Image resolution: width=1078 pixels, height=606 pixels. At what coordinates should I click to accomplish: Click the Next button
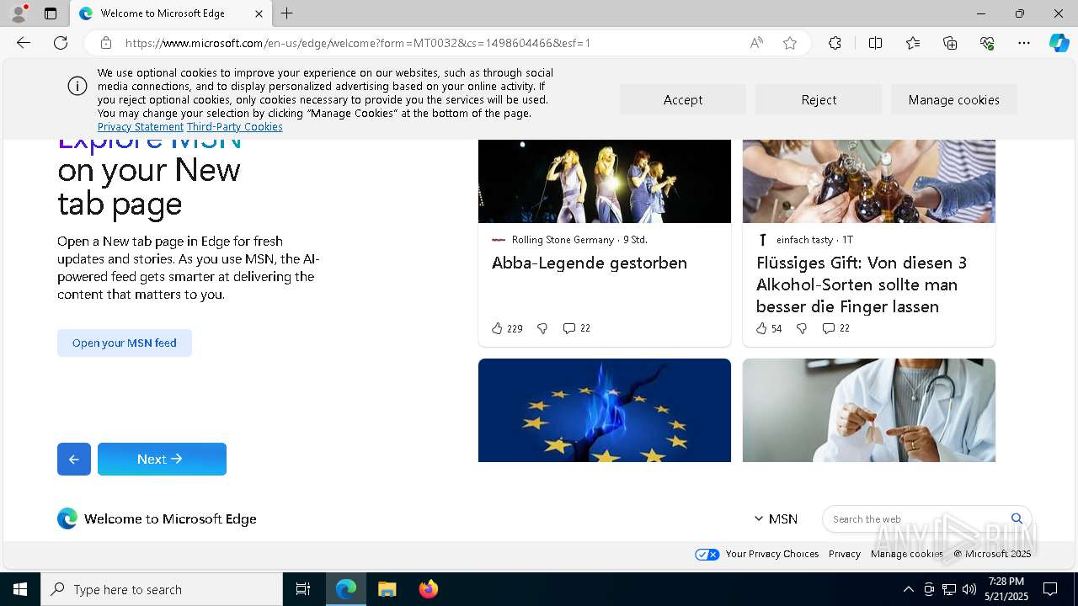click(162, 459)
